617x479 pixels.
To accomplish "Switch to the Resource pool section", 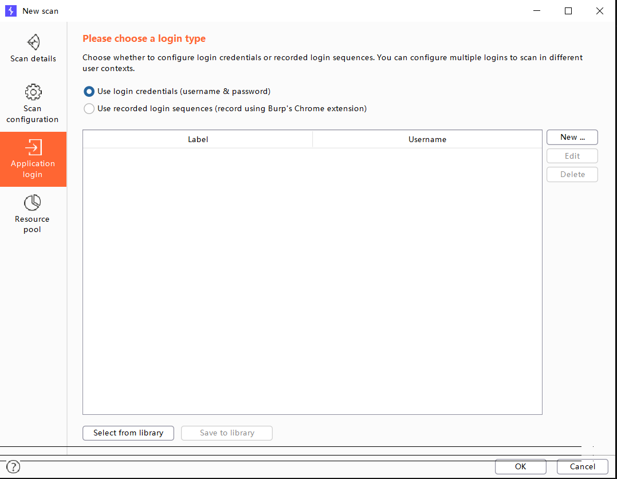I will pos(32,213).
